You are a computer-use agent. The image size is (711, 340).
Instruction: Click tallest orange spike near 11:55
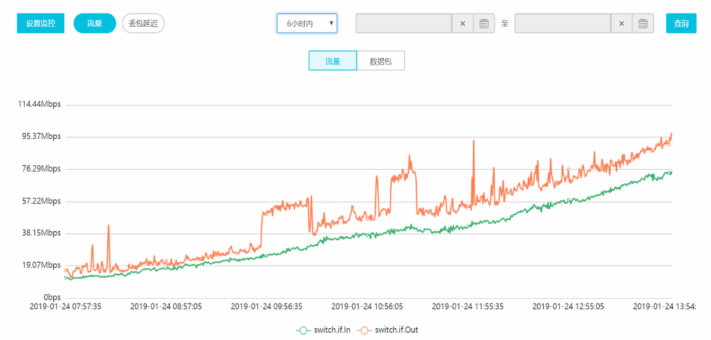point(473,142)
